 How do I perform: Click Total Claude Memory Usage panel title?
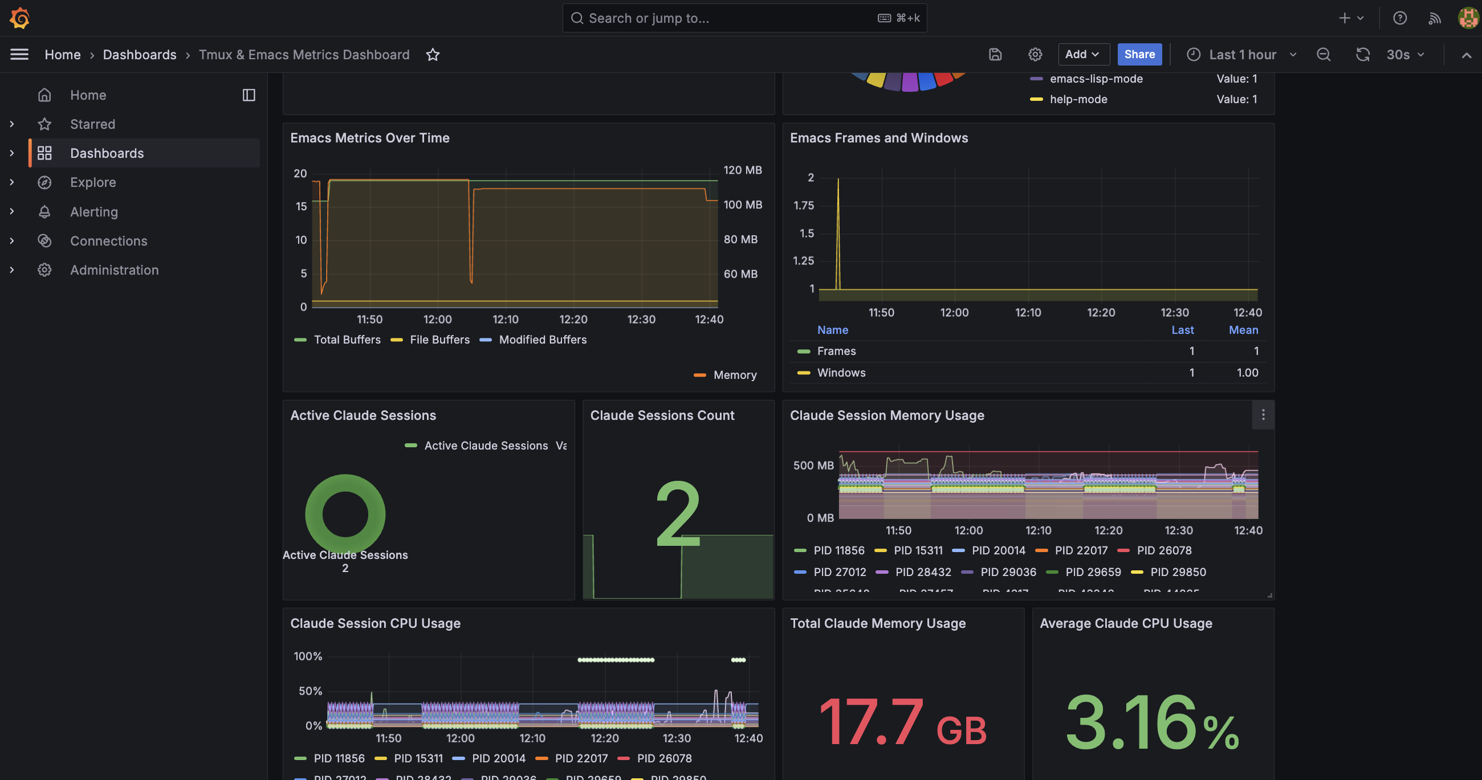tap(877, 623)
